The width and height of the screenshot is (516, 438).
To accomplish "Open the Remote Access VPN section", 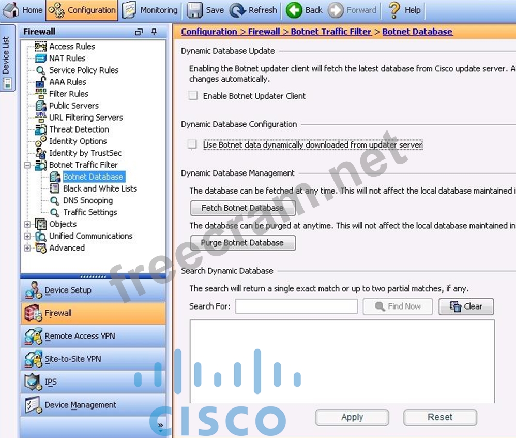I will click(x=80, y=336).
